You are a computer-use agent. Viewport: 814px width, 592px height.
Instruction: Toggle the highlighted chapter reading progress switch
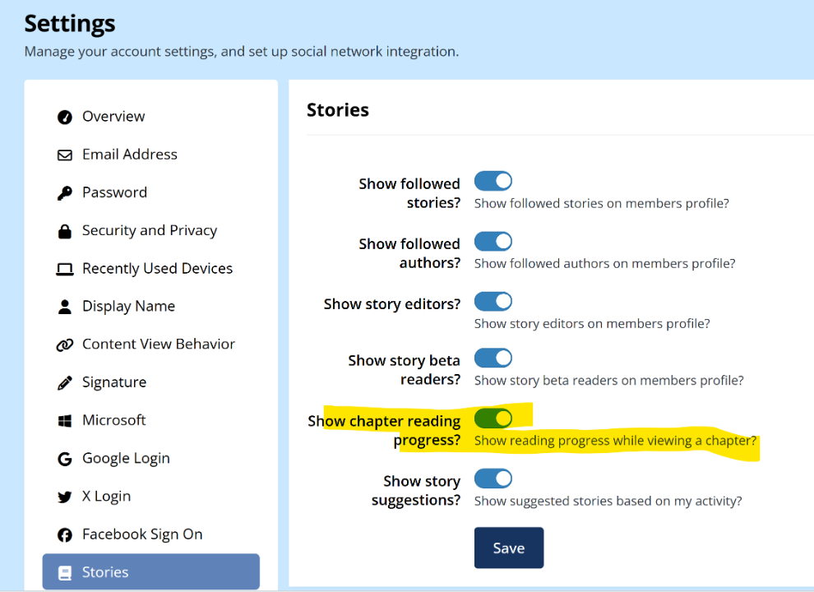[x=493, y=419]
